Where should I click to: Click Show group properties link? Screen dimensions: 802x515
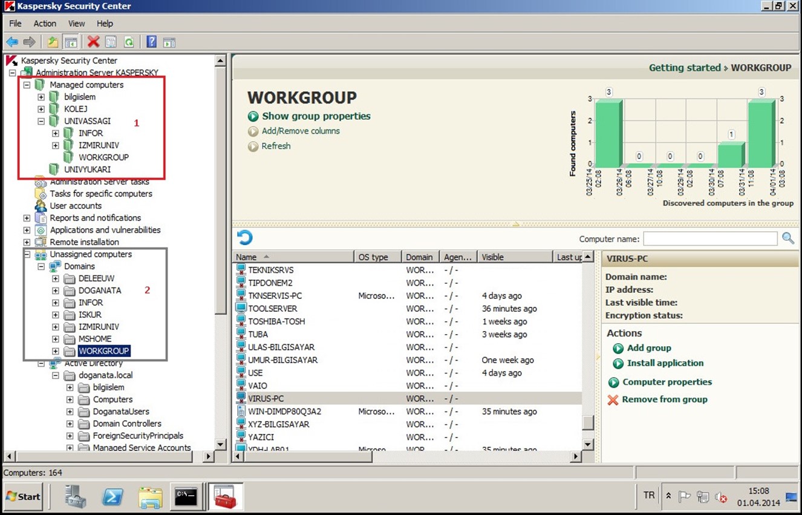click(316, 116)
